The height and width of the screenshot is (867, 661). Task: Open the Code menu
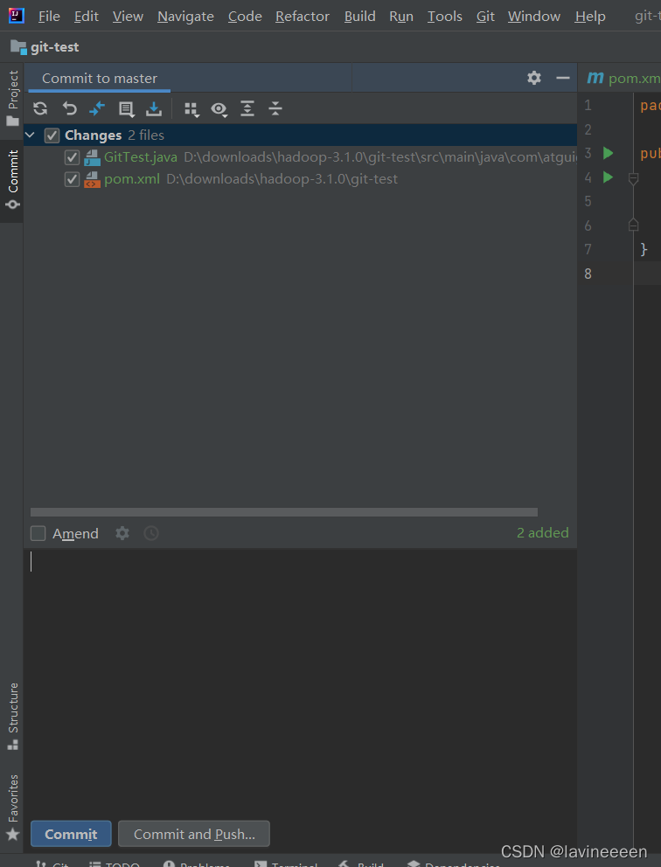pos(245,17)
